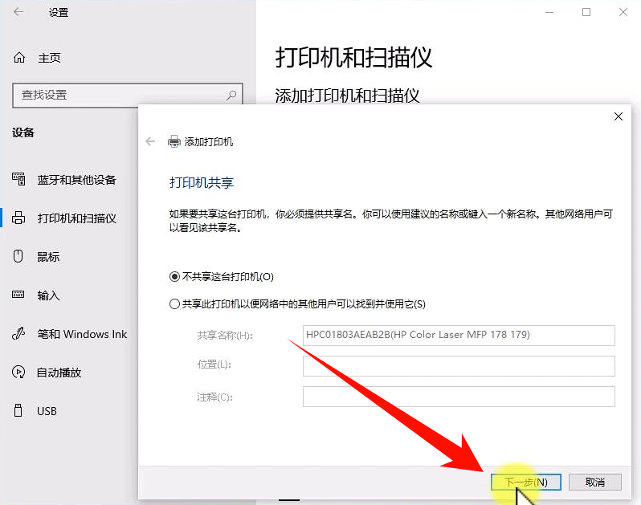Click the 添加打印机和扫描仪 subheading

pyautogui.click(x=347, y=96)
